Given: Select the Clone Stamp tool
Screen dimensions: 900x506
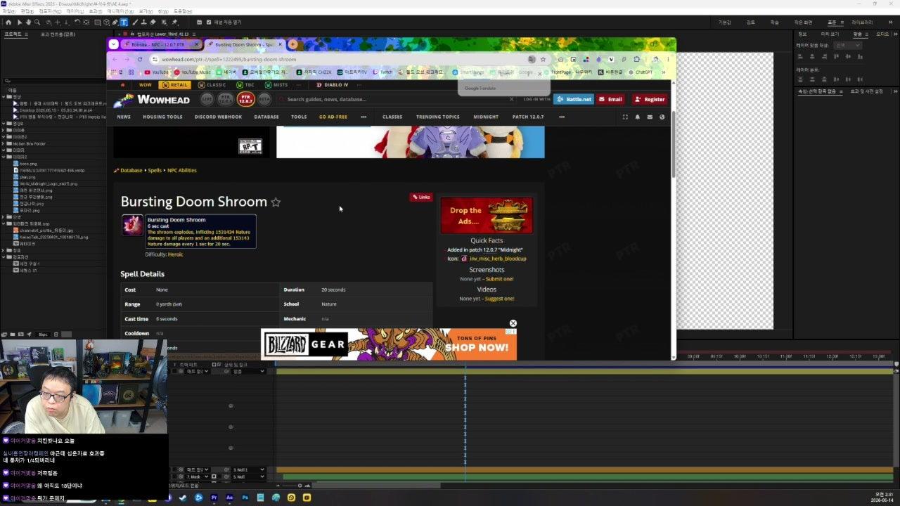Looking at the screenshot, I should tap(143, 22).
